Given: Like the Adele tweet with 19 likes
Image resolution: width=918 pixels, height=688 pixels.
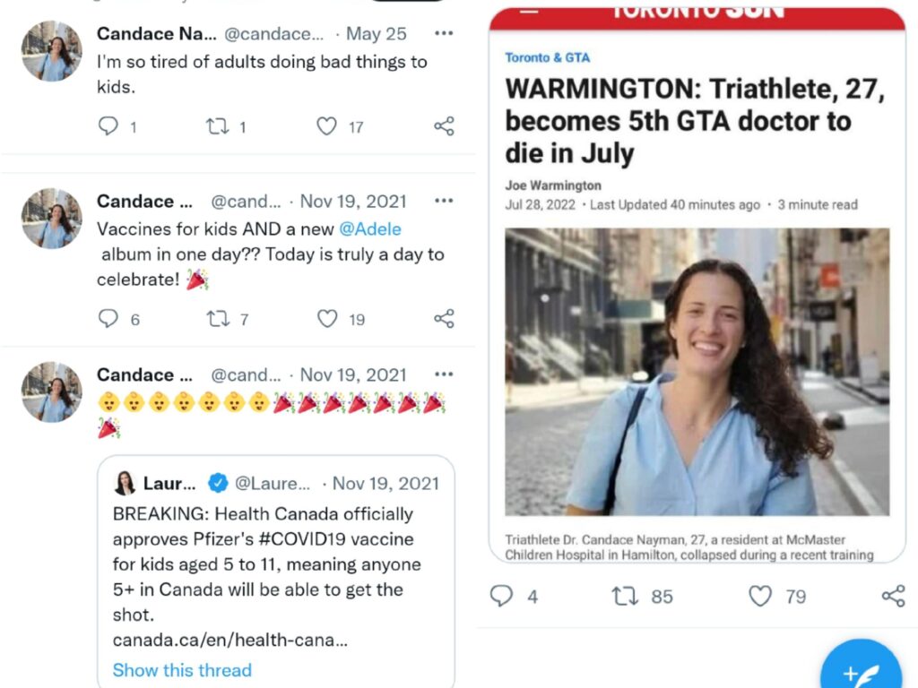Looking at the screenshot, I should click(x=327, y=318).
